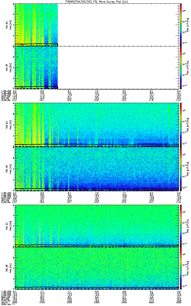The width and height of the screenshot is (191, 306).
Task: Click the THE B-perpendicular spectrogram panel
Action: point(97,226)
